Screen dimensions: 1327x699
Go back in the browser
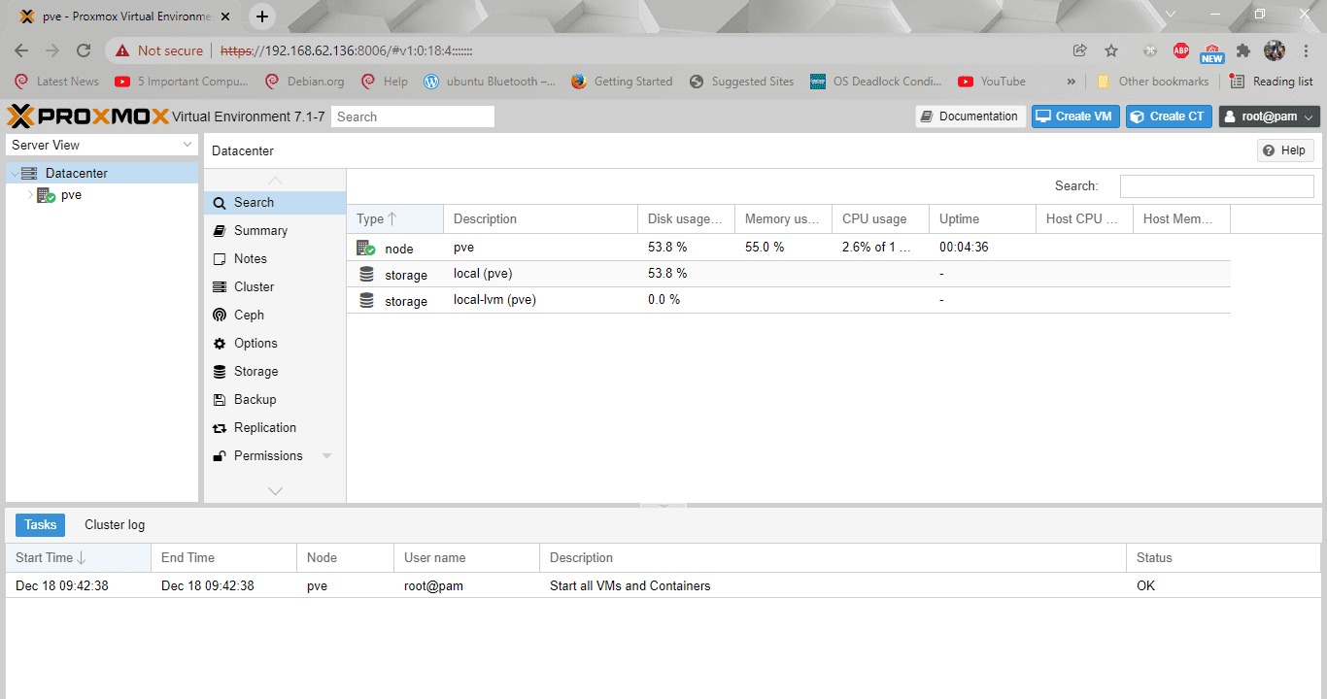tap(21, 50)
